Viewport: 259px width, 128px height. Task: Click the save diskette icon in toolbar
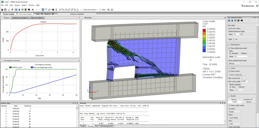[5, 10]
